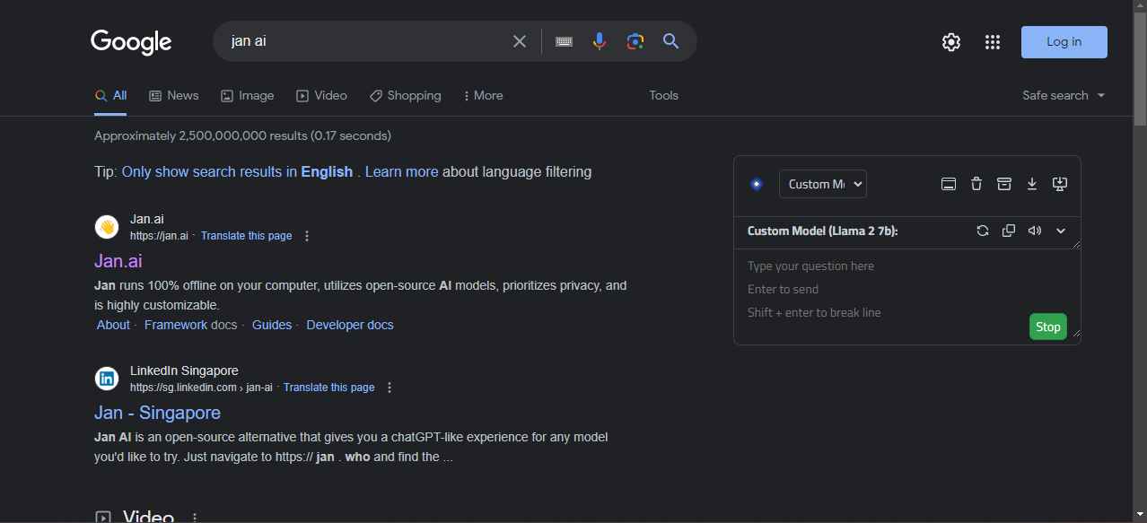The height and width of the screenshot is (523, 1147).
Task: Click the 'Custom Model (Llama 2 7b):' label
Action: 823,231
